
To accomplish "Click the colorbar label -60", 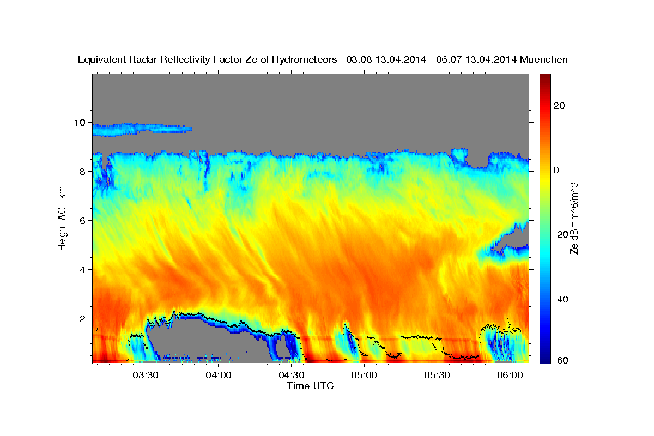I will pyautogui.click(x=561, y=360).
